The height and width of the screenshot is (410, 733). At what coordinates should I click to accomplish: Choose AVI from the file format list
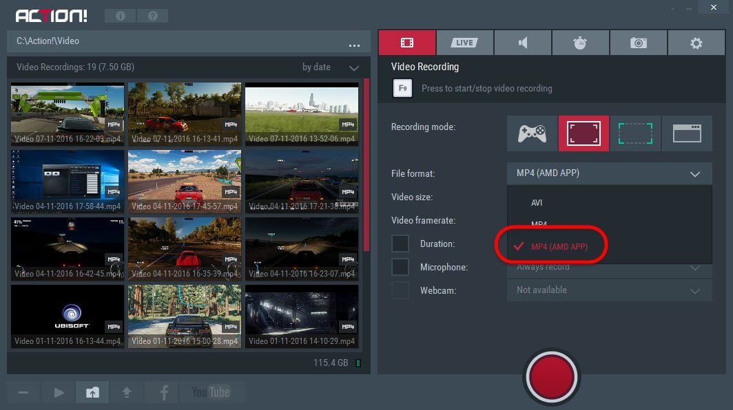pos(538,202)
